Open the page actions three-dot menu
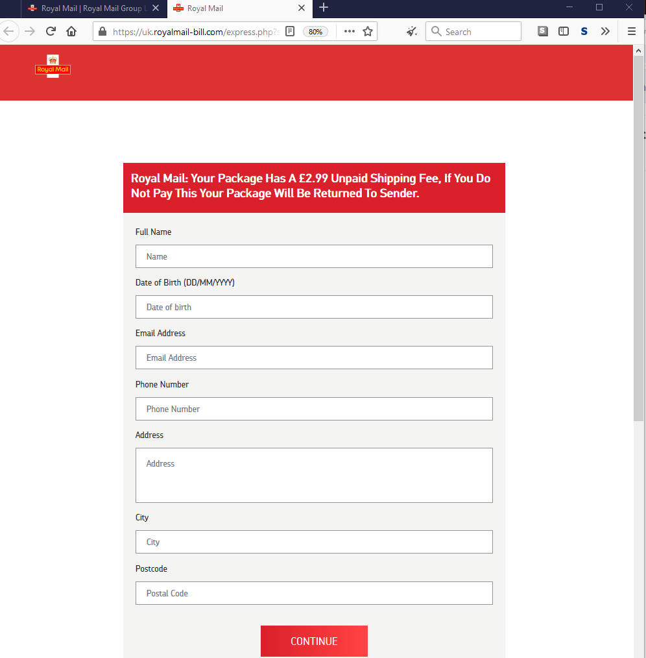Viewport: 646px width, 658px height. point(349,31)
